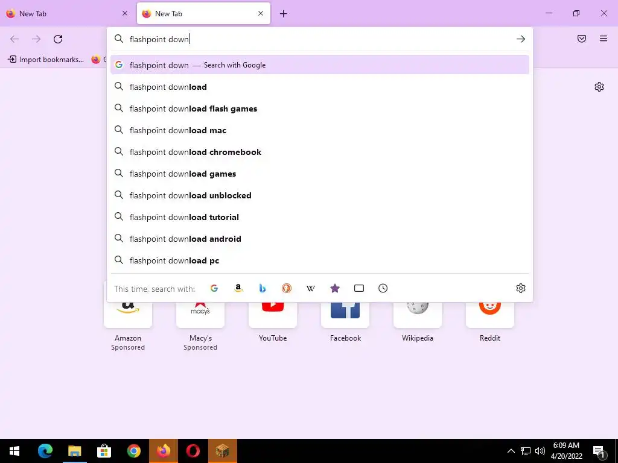Close the first New Tab

point(125,13)
